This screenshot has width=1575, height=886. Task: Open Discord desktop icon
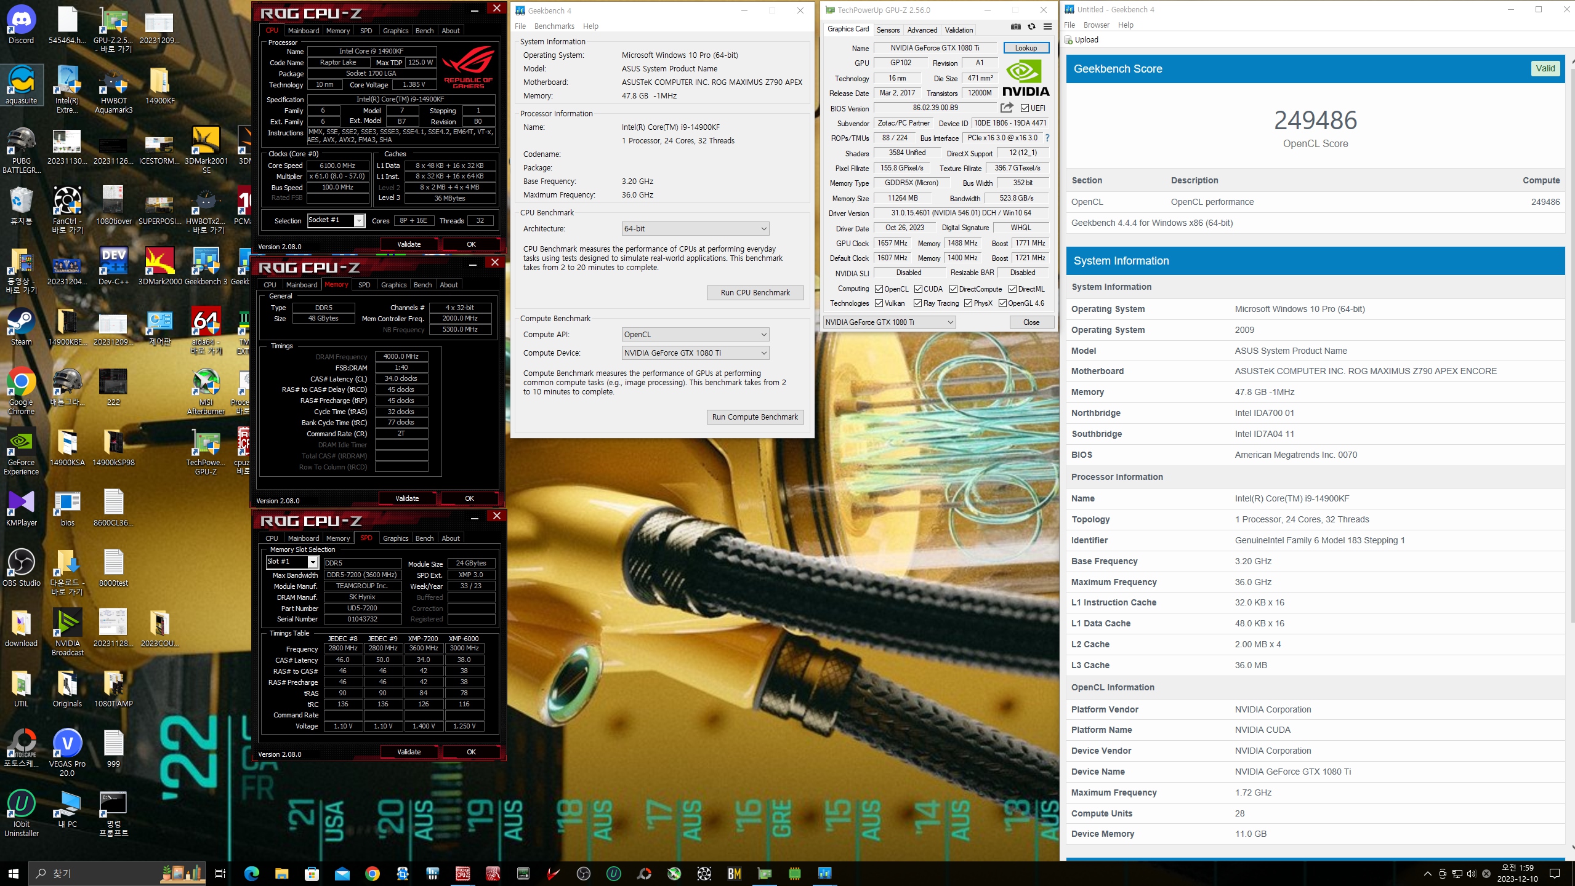[22, 26]
